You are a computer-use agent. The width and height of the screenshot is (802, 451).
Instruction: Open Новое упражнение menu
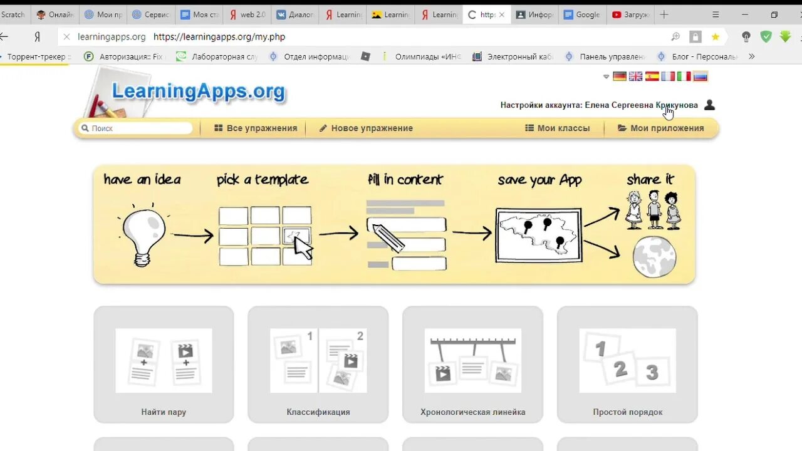(366, 128)
